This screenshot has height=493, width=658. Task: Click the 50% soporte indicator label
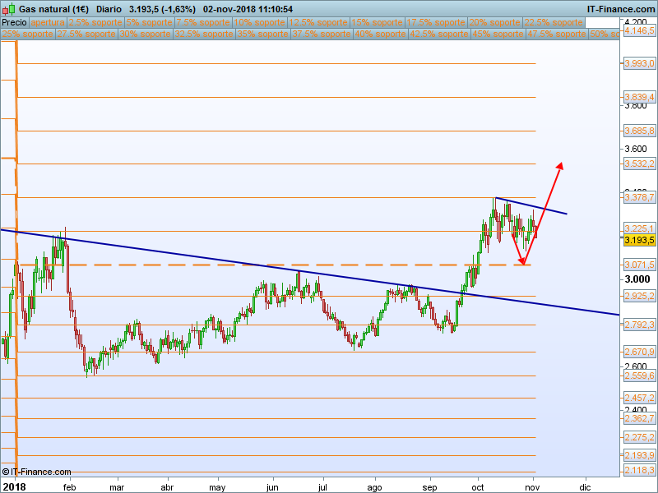604,35
